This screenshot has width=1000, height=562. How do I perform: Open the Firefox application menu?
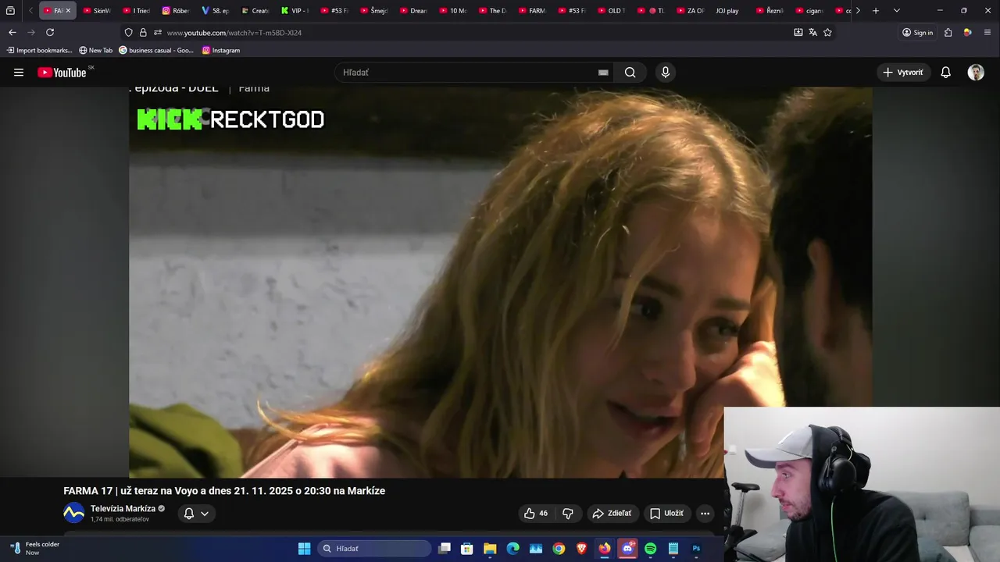[x=987, y=33]
